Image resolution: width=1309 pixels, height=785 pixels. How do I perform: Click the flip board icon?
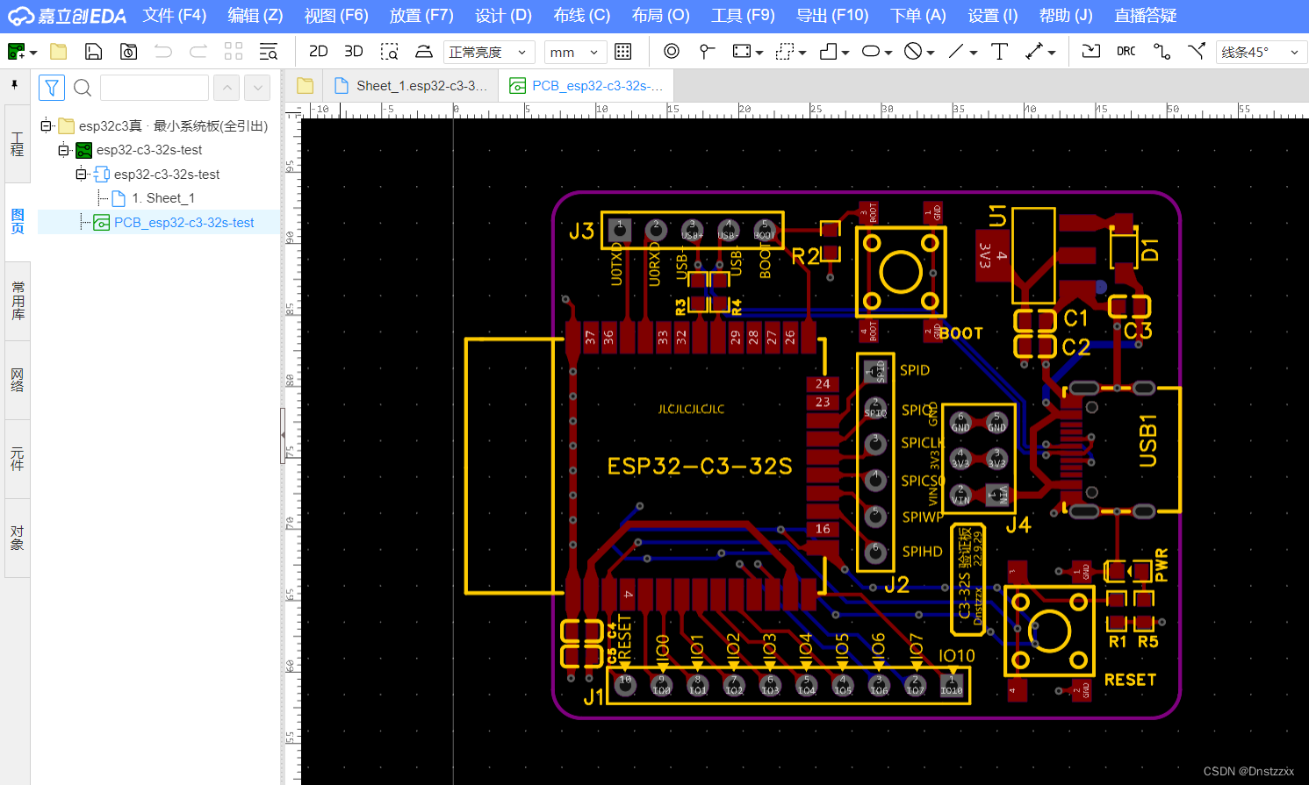click(424, 52)
